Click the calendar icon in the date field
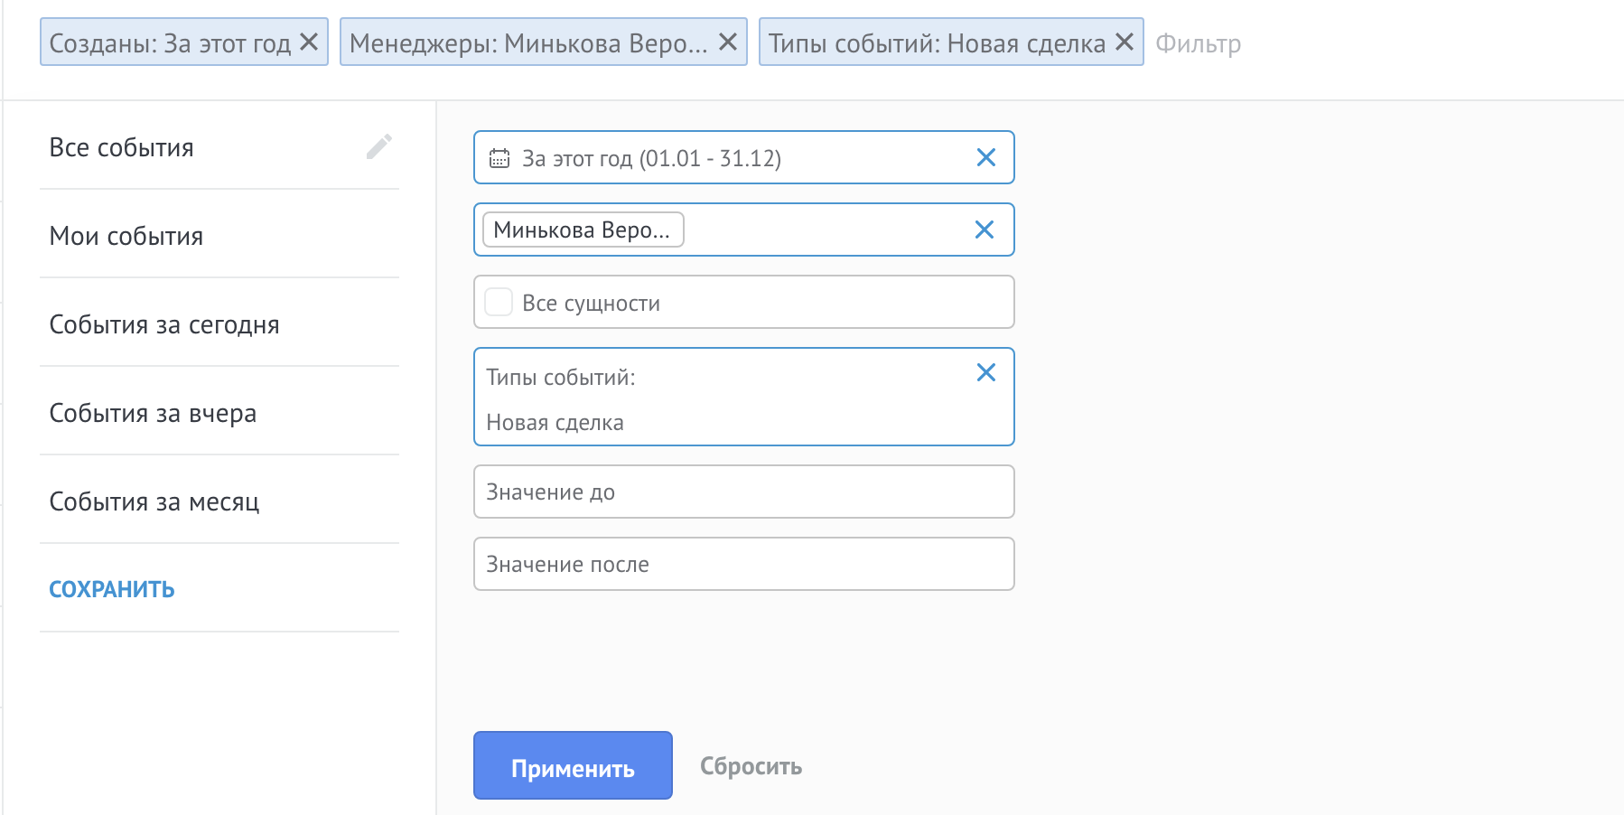The height and width of the screenshot is (815, 1624). 499,158
